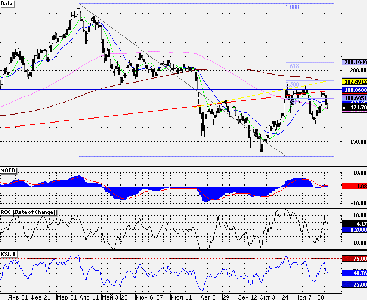Click the RSI, 9 indicator label

tap(8, 254)
